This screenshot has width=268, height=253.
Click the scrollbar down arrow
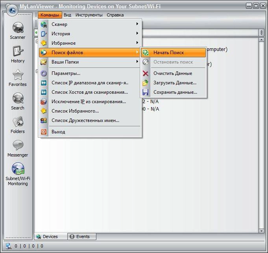[261, 231]
